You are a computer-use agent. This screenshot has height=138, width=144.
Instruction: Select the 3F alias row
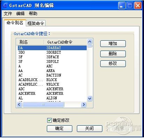click(x=52, y=57)
